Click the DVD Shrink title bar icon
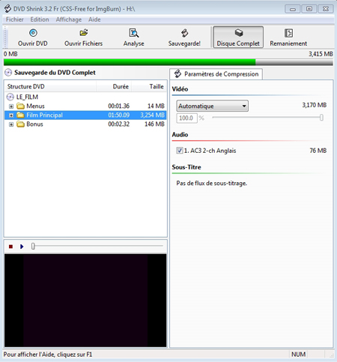 7,9
